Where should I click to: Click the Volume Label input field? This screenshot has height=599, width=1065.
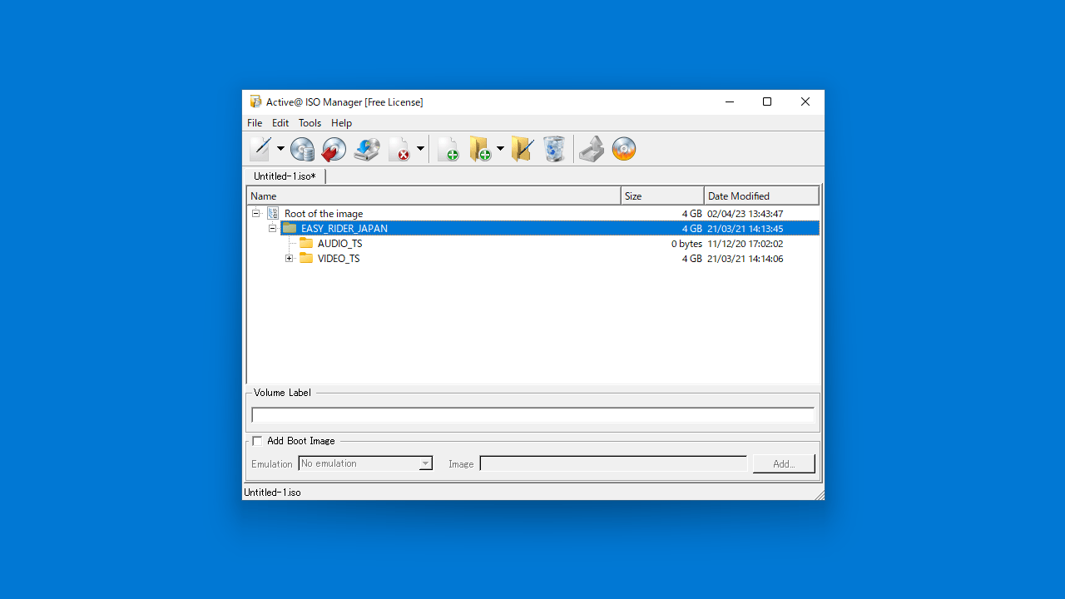532,415
